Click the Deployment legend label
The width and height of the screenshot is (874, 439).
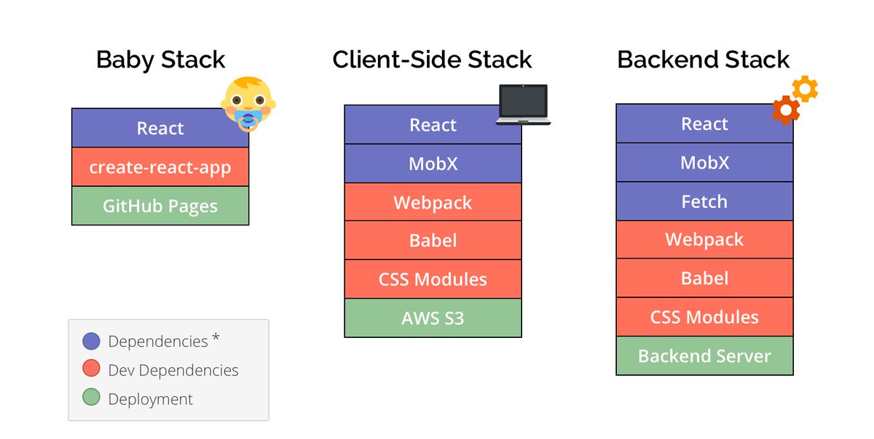point(151,399)
